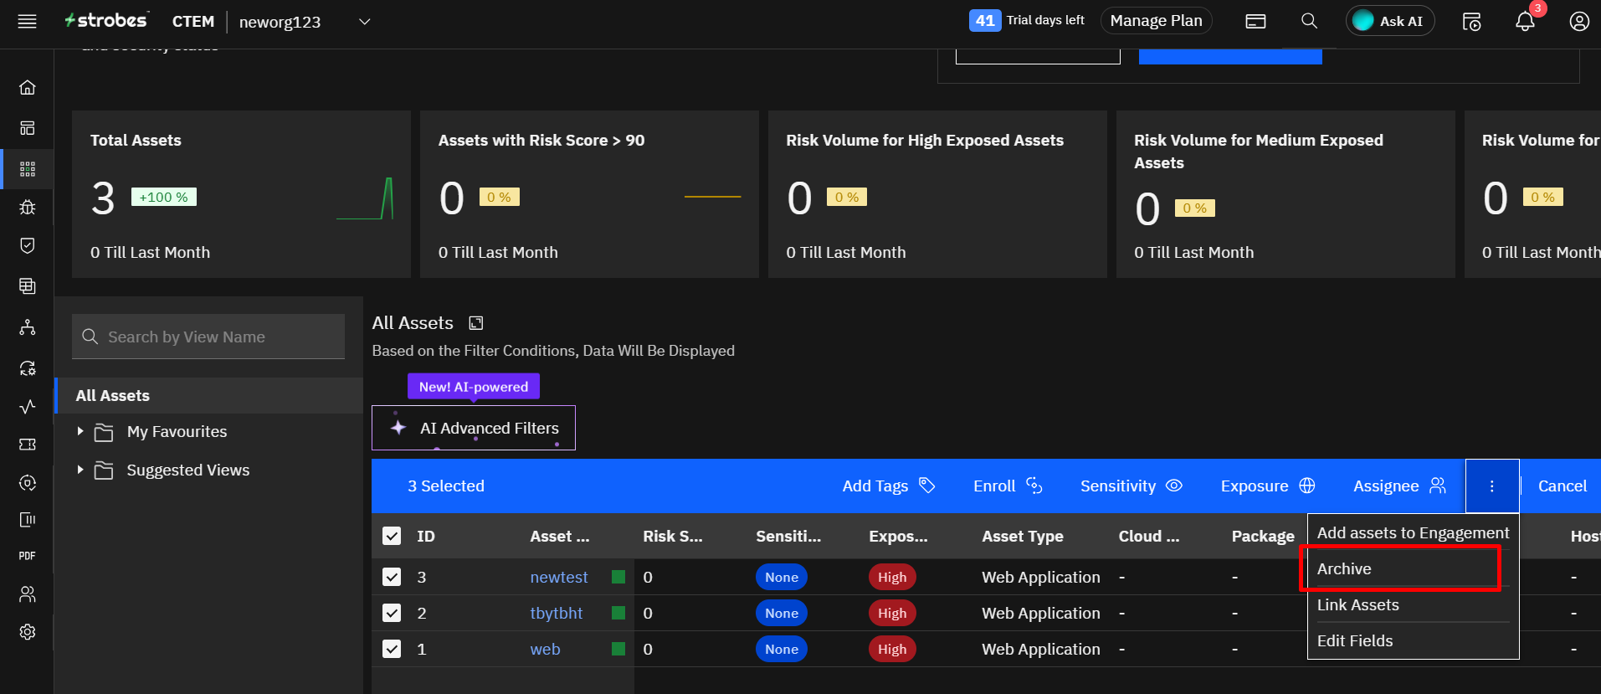The image size is (1601, 694).
Task: Uncheck the newtest asset row checkbox
Action: 392,577
